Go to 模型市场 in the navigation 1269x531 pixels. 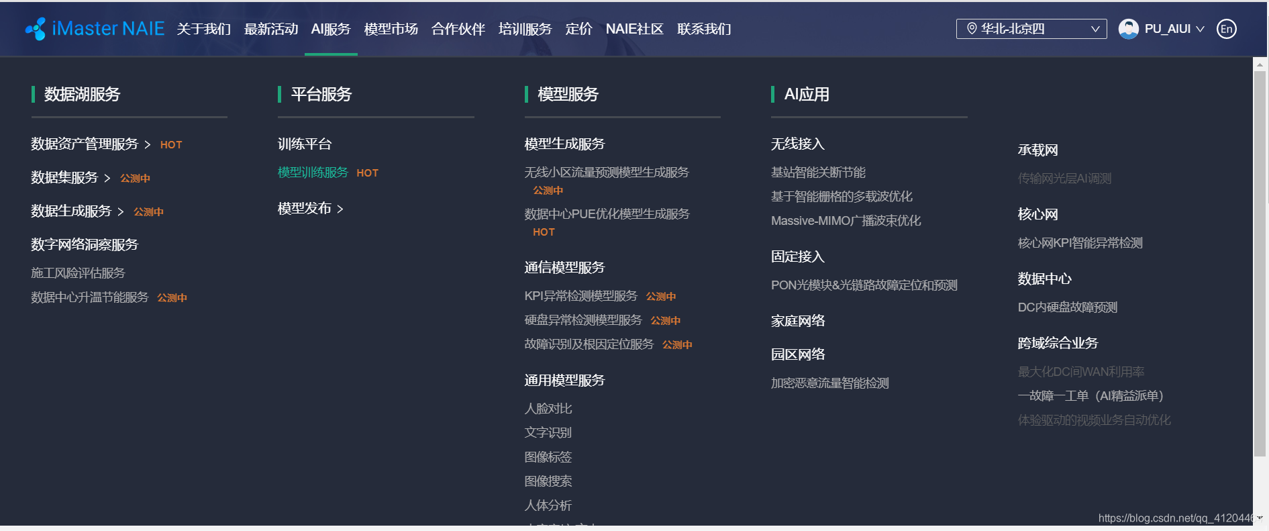[391, 29]
